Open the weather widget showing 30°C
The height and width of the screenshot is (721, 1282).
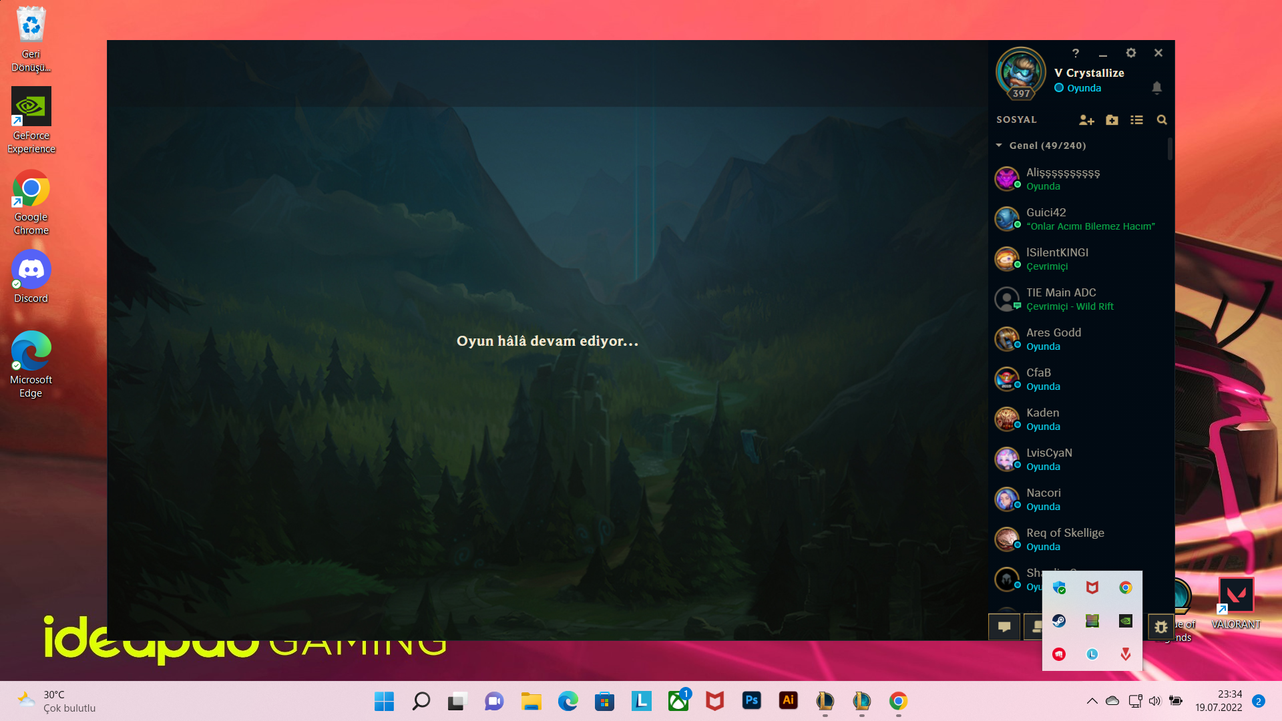[x=57, y=701]
